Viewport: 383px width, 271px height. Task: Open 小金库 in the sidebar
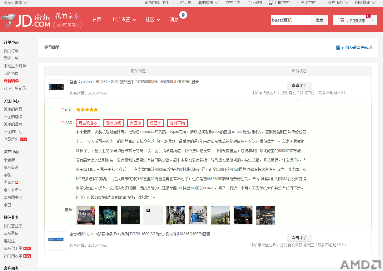click(9, 160)
